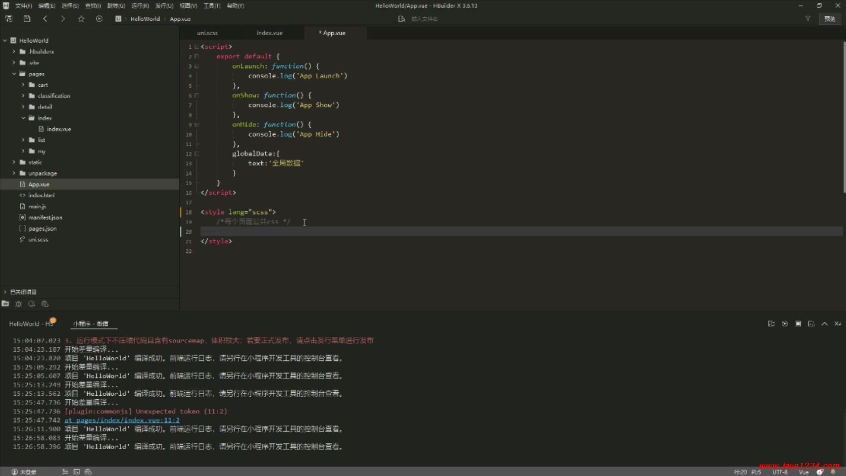
Task: Open manifest.json in the project tree
Action: tap(45, 218)
